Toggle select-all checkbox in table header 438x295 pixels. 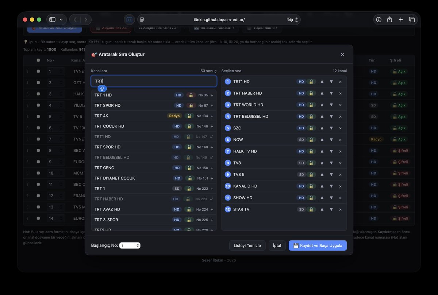(38, 60)
